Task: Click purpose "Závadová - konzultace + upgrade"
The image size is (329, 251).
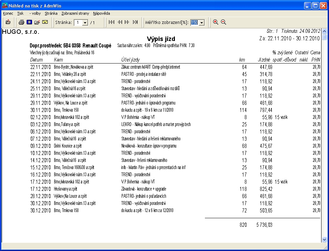Action: click(144, 189)
